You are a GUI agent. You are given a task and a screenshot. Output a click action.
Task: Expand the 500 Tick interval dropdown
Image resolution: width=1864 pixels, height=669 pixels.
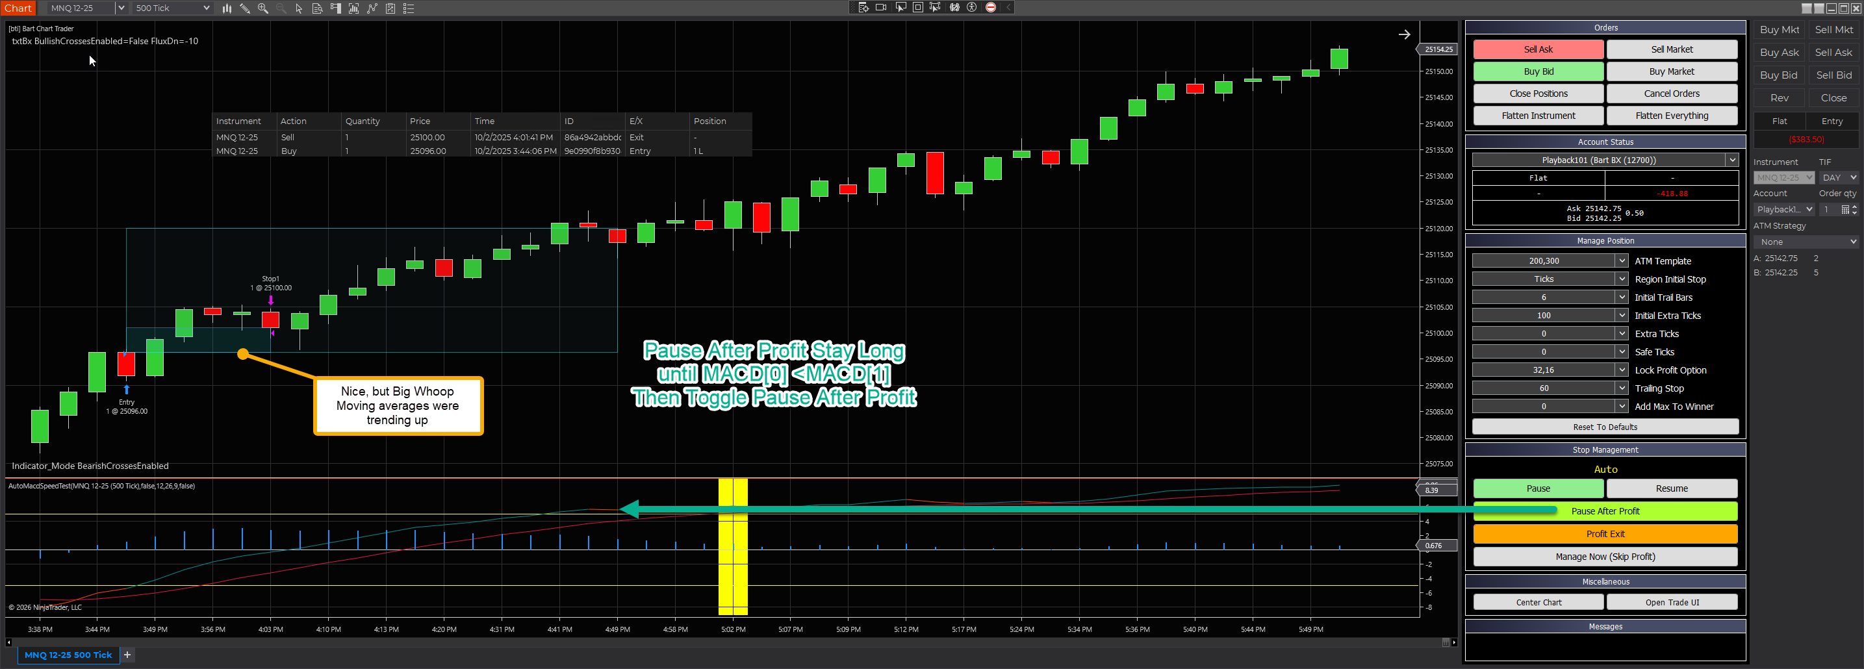206,8
